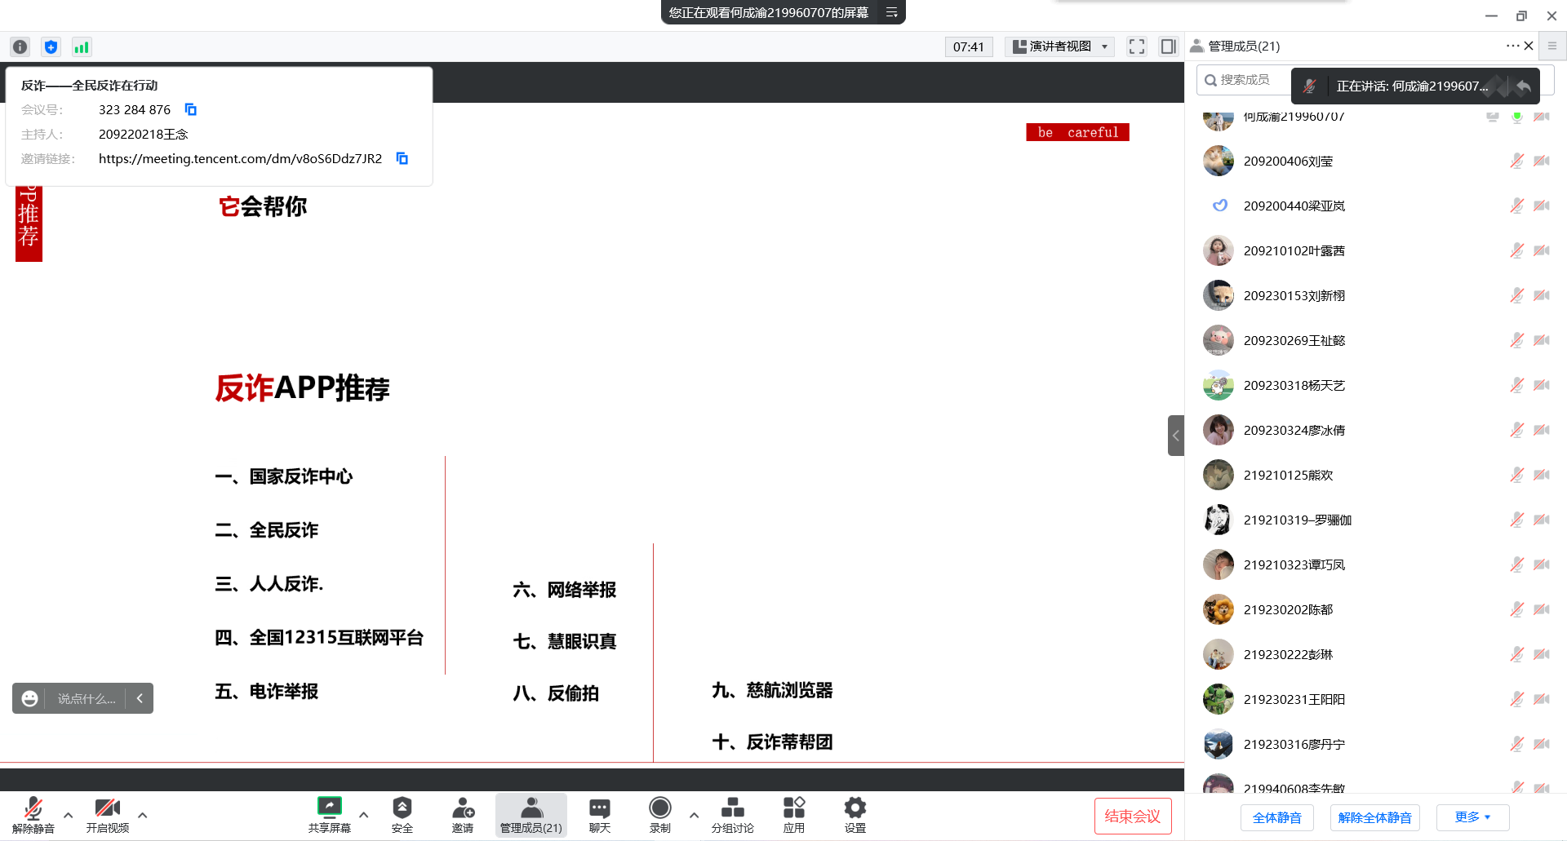Click the 全体静音 button
This screenshot has height=841, width=1567.
[x=1276, y=817]
